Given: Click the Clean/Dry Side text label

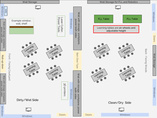Looking at the screenshot, I should pyautogui.click(x=120, y=103).
